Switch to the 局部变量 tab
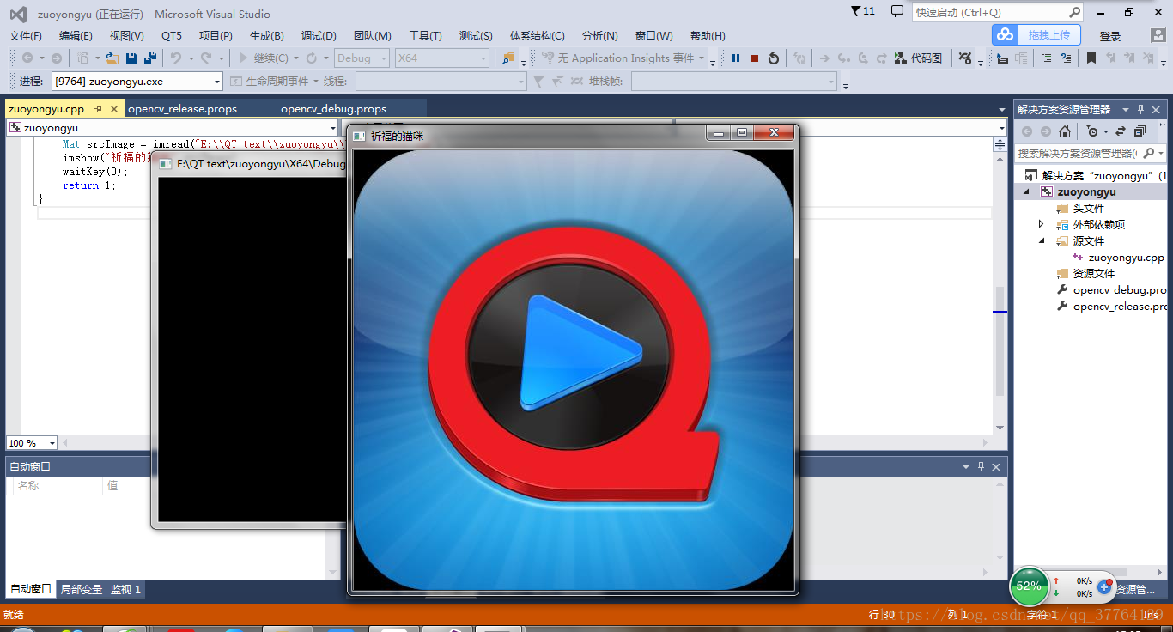The image size is (1173, 632). (82, 589)
